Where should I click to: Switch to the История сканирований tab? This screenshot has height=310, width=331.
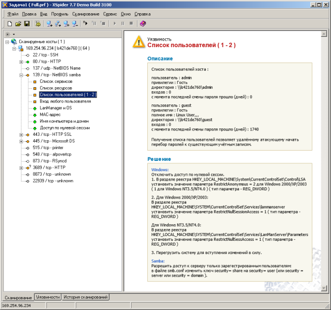point(85,297)
